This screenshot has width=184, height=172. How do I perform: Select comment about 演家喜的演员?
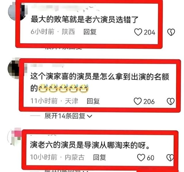[100, 82]
